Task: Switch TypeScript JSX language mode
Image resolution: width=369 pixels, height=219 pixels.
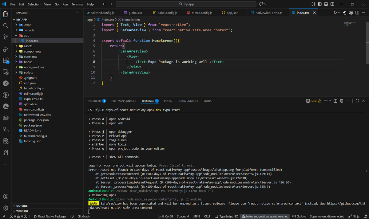Action: click(x=226, y=216)
